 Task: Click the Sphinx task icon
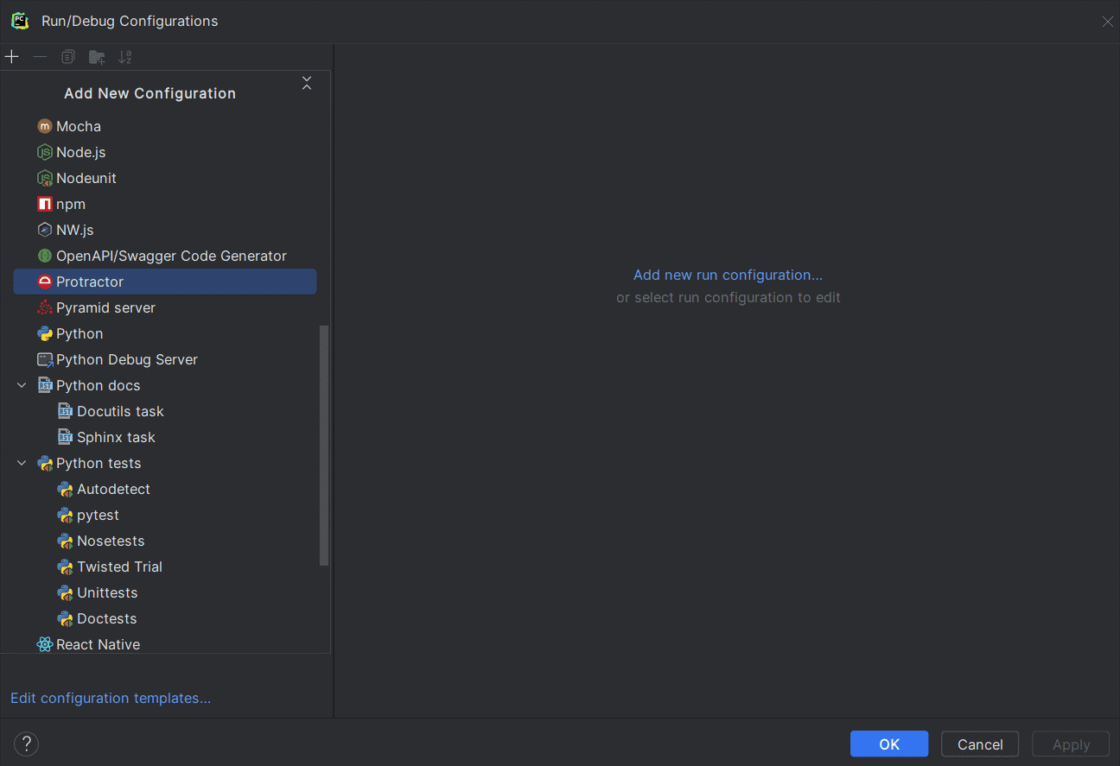pos(66,437)
